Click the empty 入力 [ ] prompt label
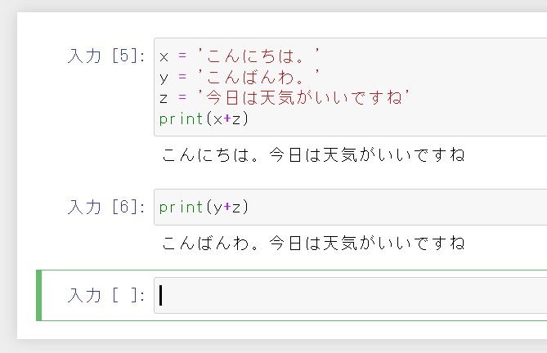This screenshot has height=353, width=547. pos(106,296)
